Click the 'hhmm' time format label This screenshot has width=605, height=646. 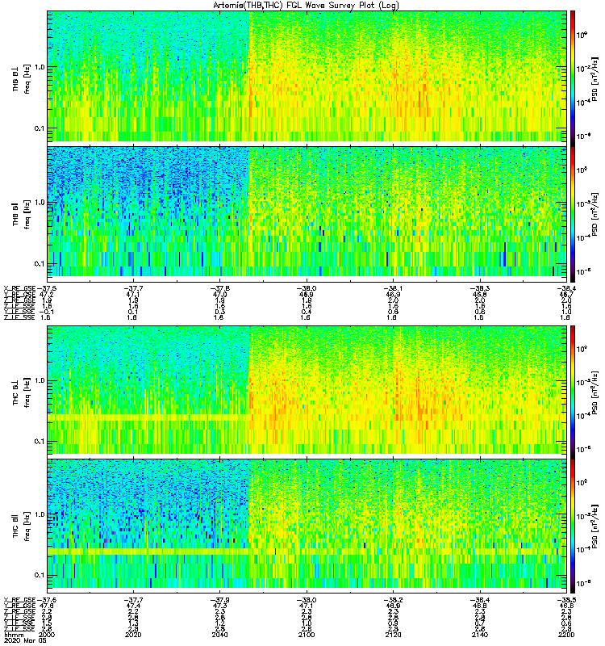(x=14, y=635)
